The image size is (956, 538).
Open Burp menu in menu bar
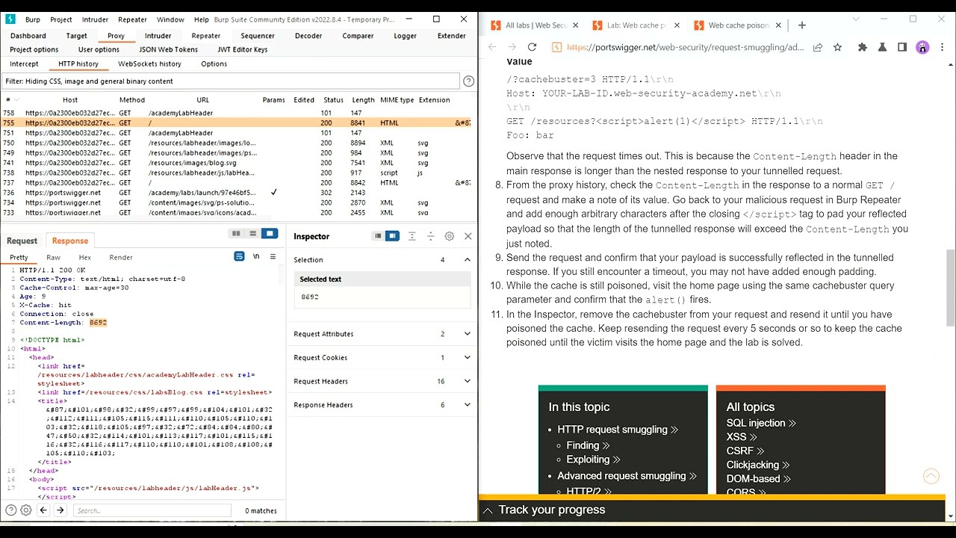[x=33, y=19]
